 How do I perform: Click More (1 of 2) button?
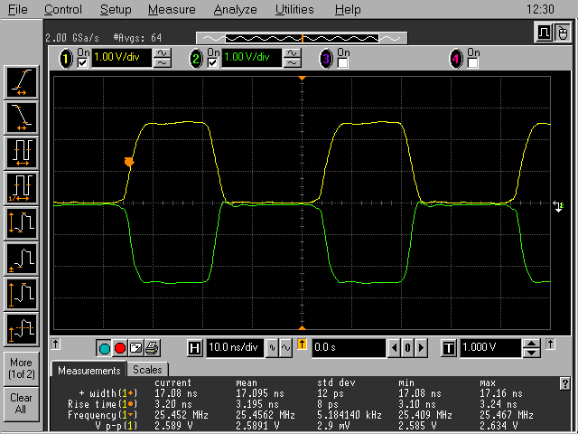[x=22, y=368]
